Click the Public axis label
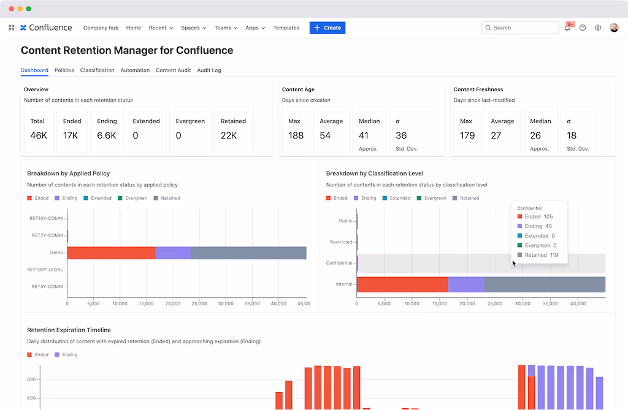The height and width of the screenshot is (410, 628). point(346,221)
